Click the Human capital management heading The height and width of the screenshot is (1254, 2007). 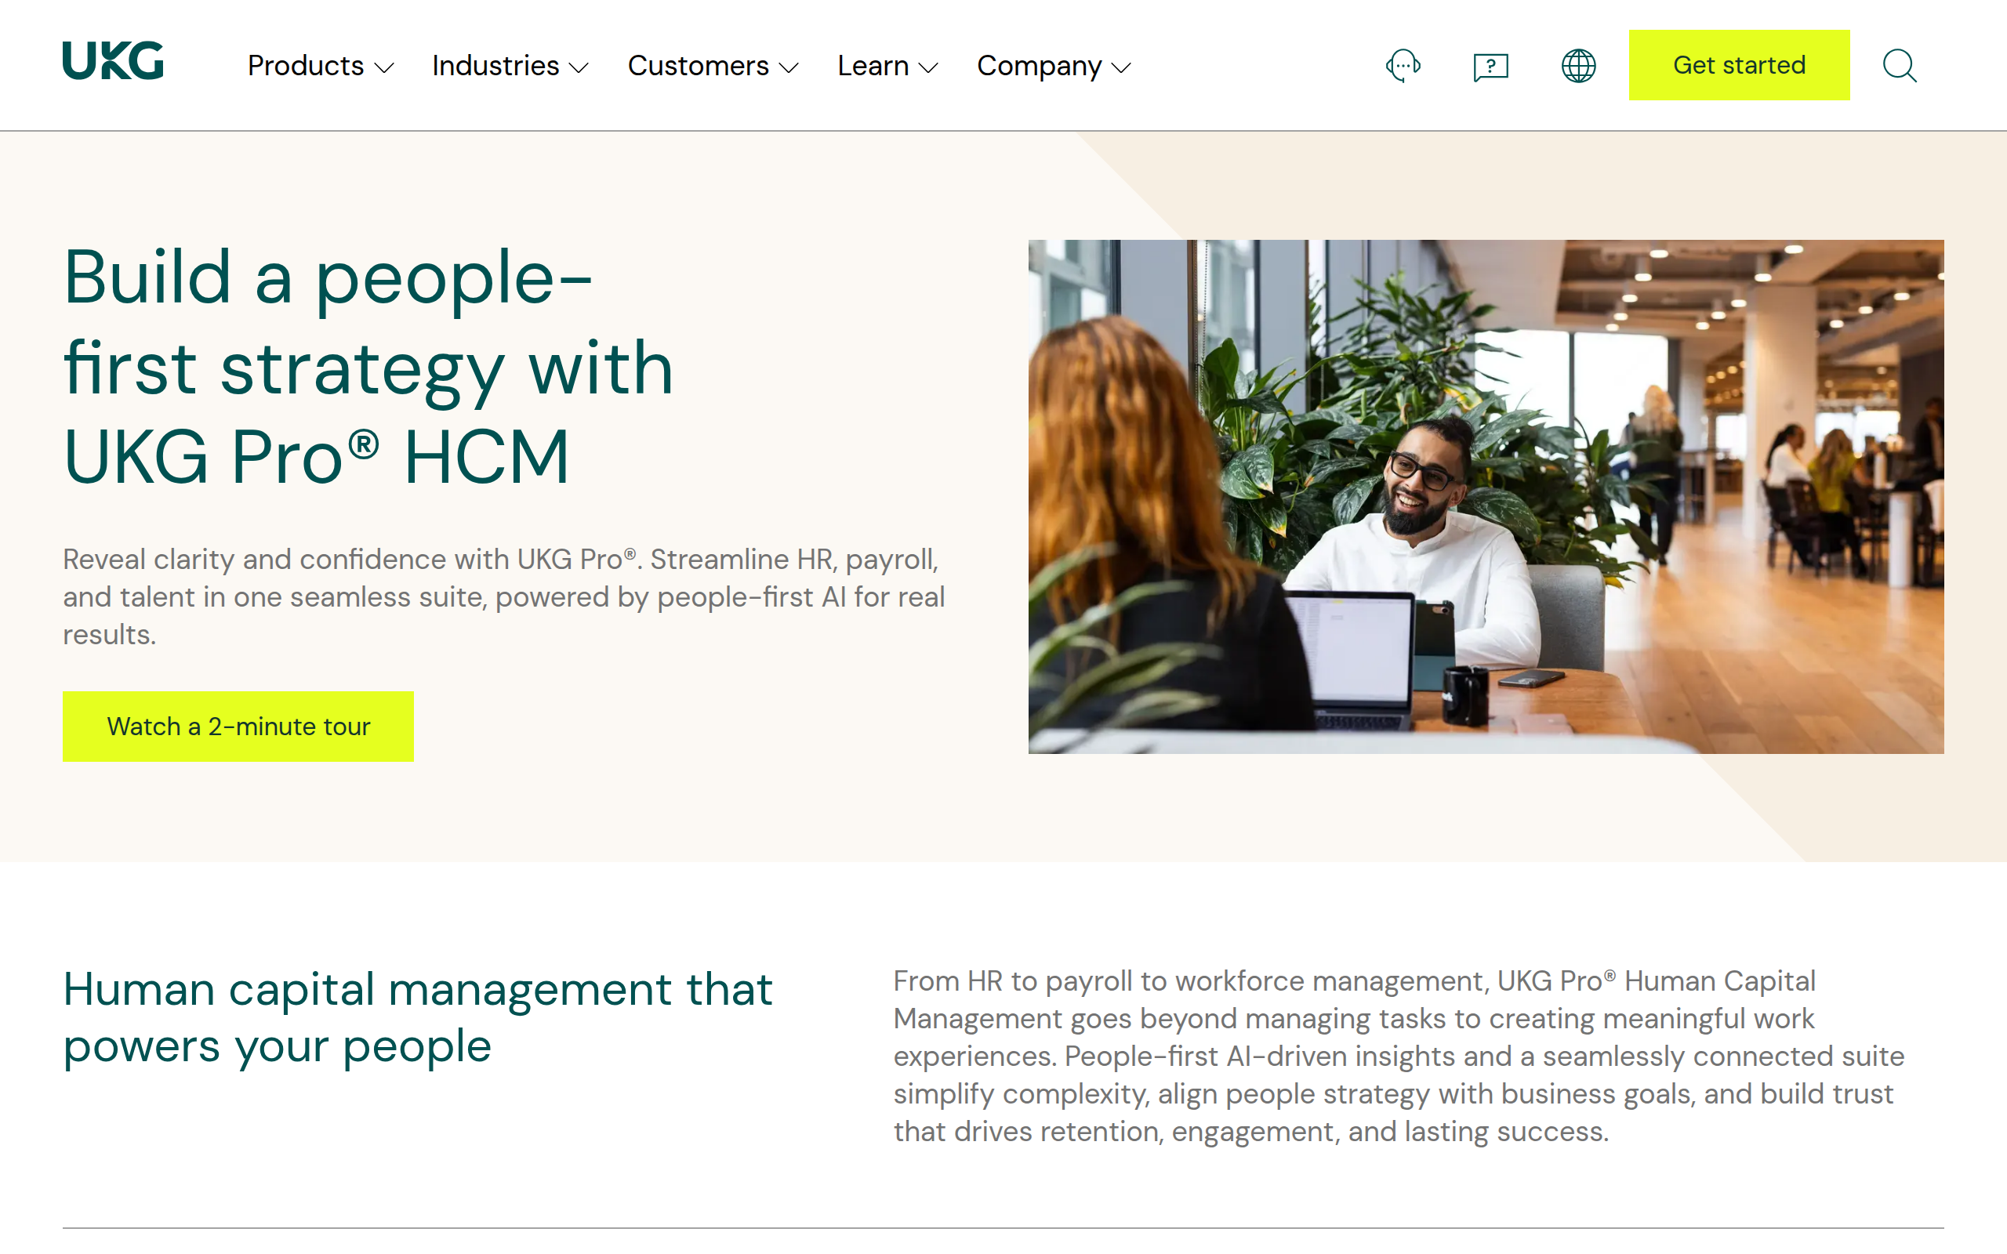click(x=418, y=1017)
